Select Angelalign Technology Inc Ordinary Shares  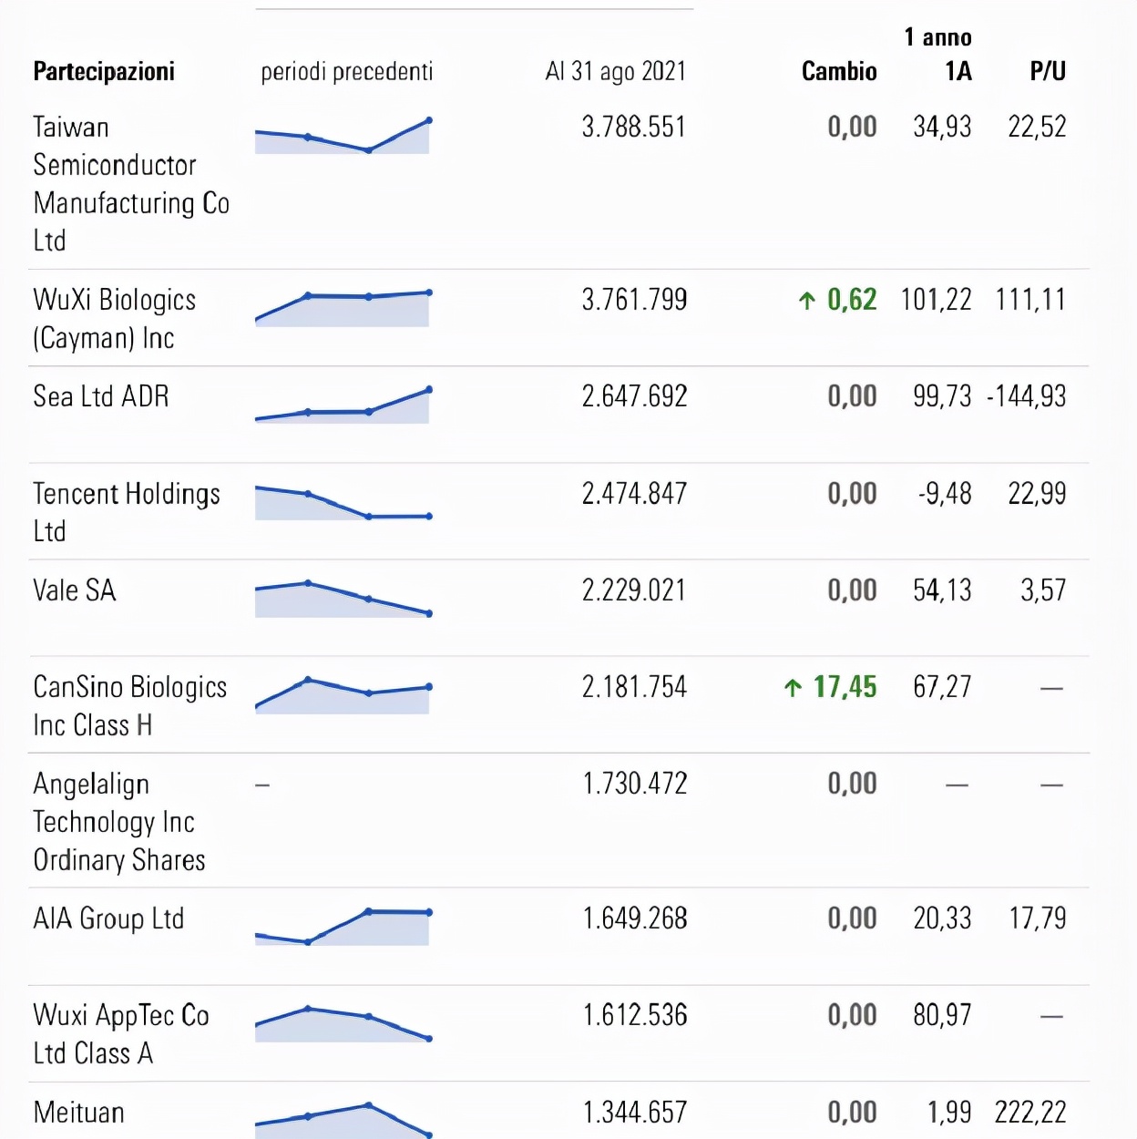coord(118,821)
